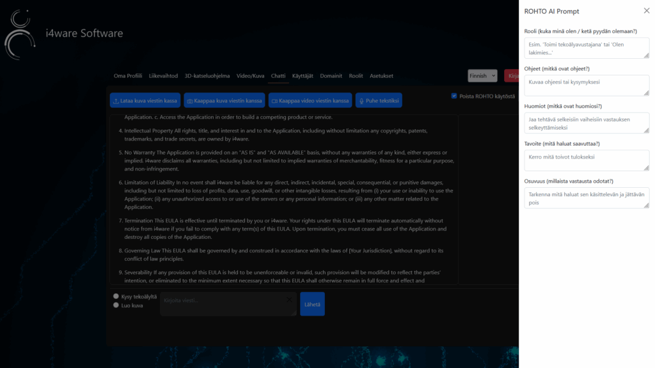The height and width of the screenshot is (368, 655).
Task: Open the Käyttäjät tab
Action: [x=303, y=76]
